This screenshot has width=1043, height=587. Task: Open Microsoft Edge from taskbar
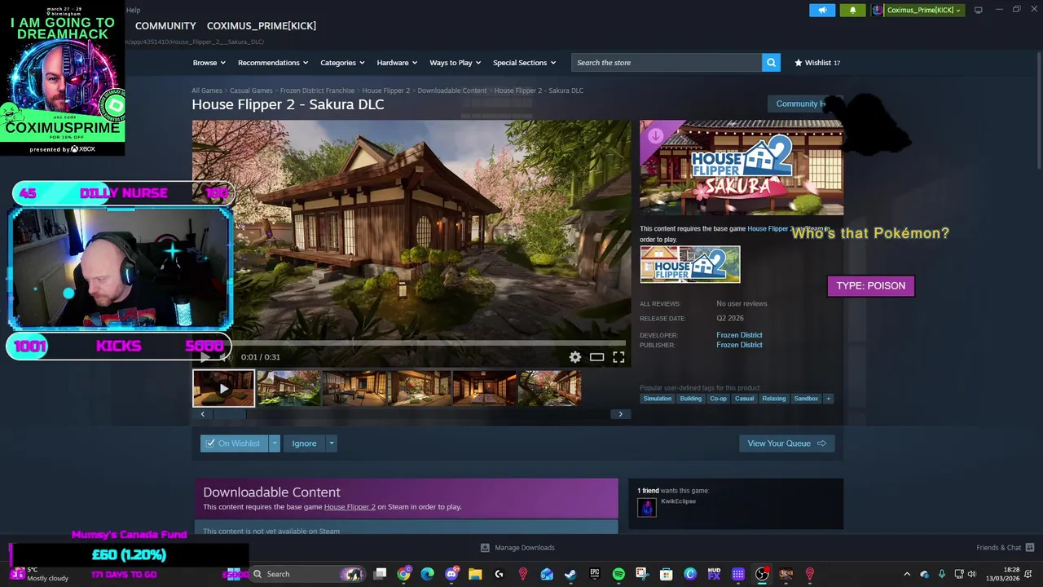pyautogui.click(x=427, y=574)
